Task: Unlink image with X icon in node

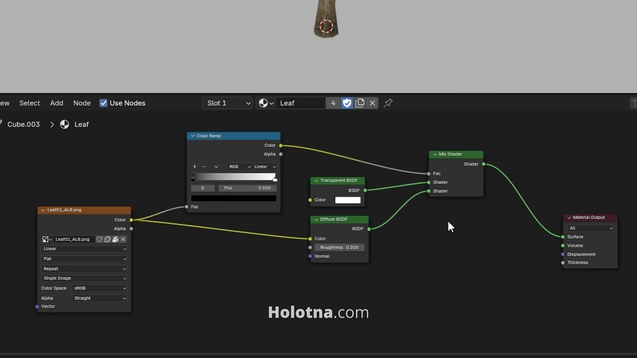Action: click(123, 239)
